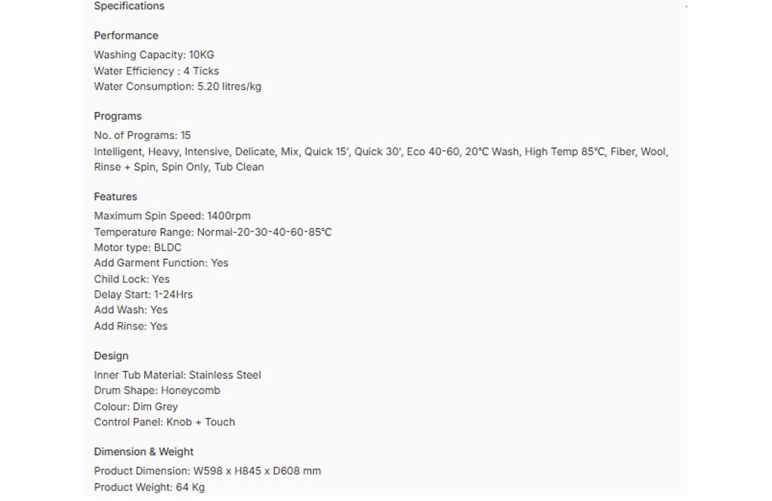Select the Programs section title
The width and height of the screenshot is (772, 501).
pyautogui.click(x=118, y=116)
